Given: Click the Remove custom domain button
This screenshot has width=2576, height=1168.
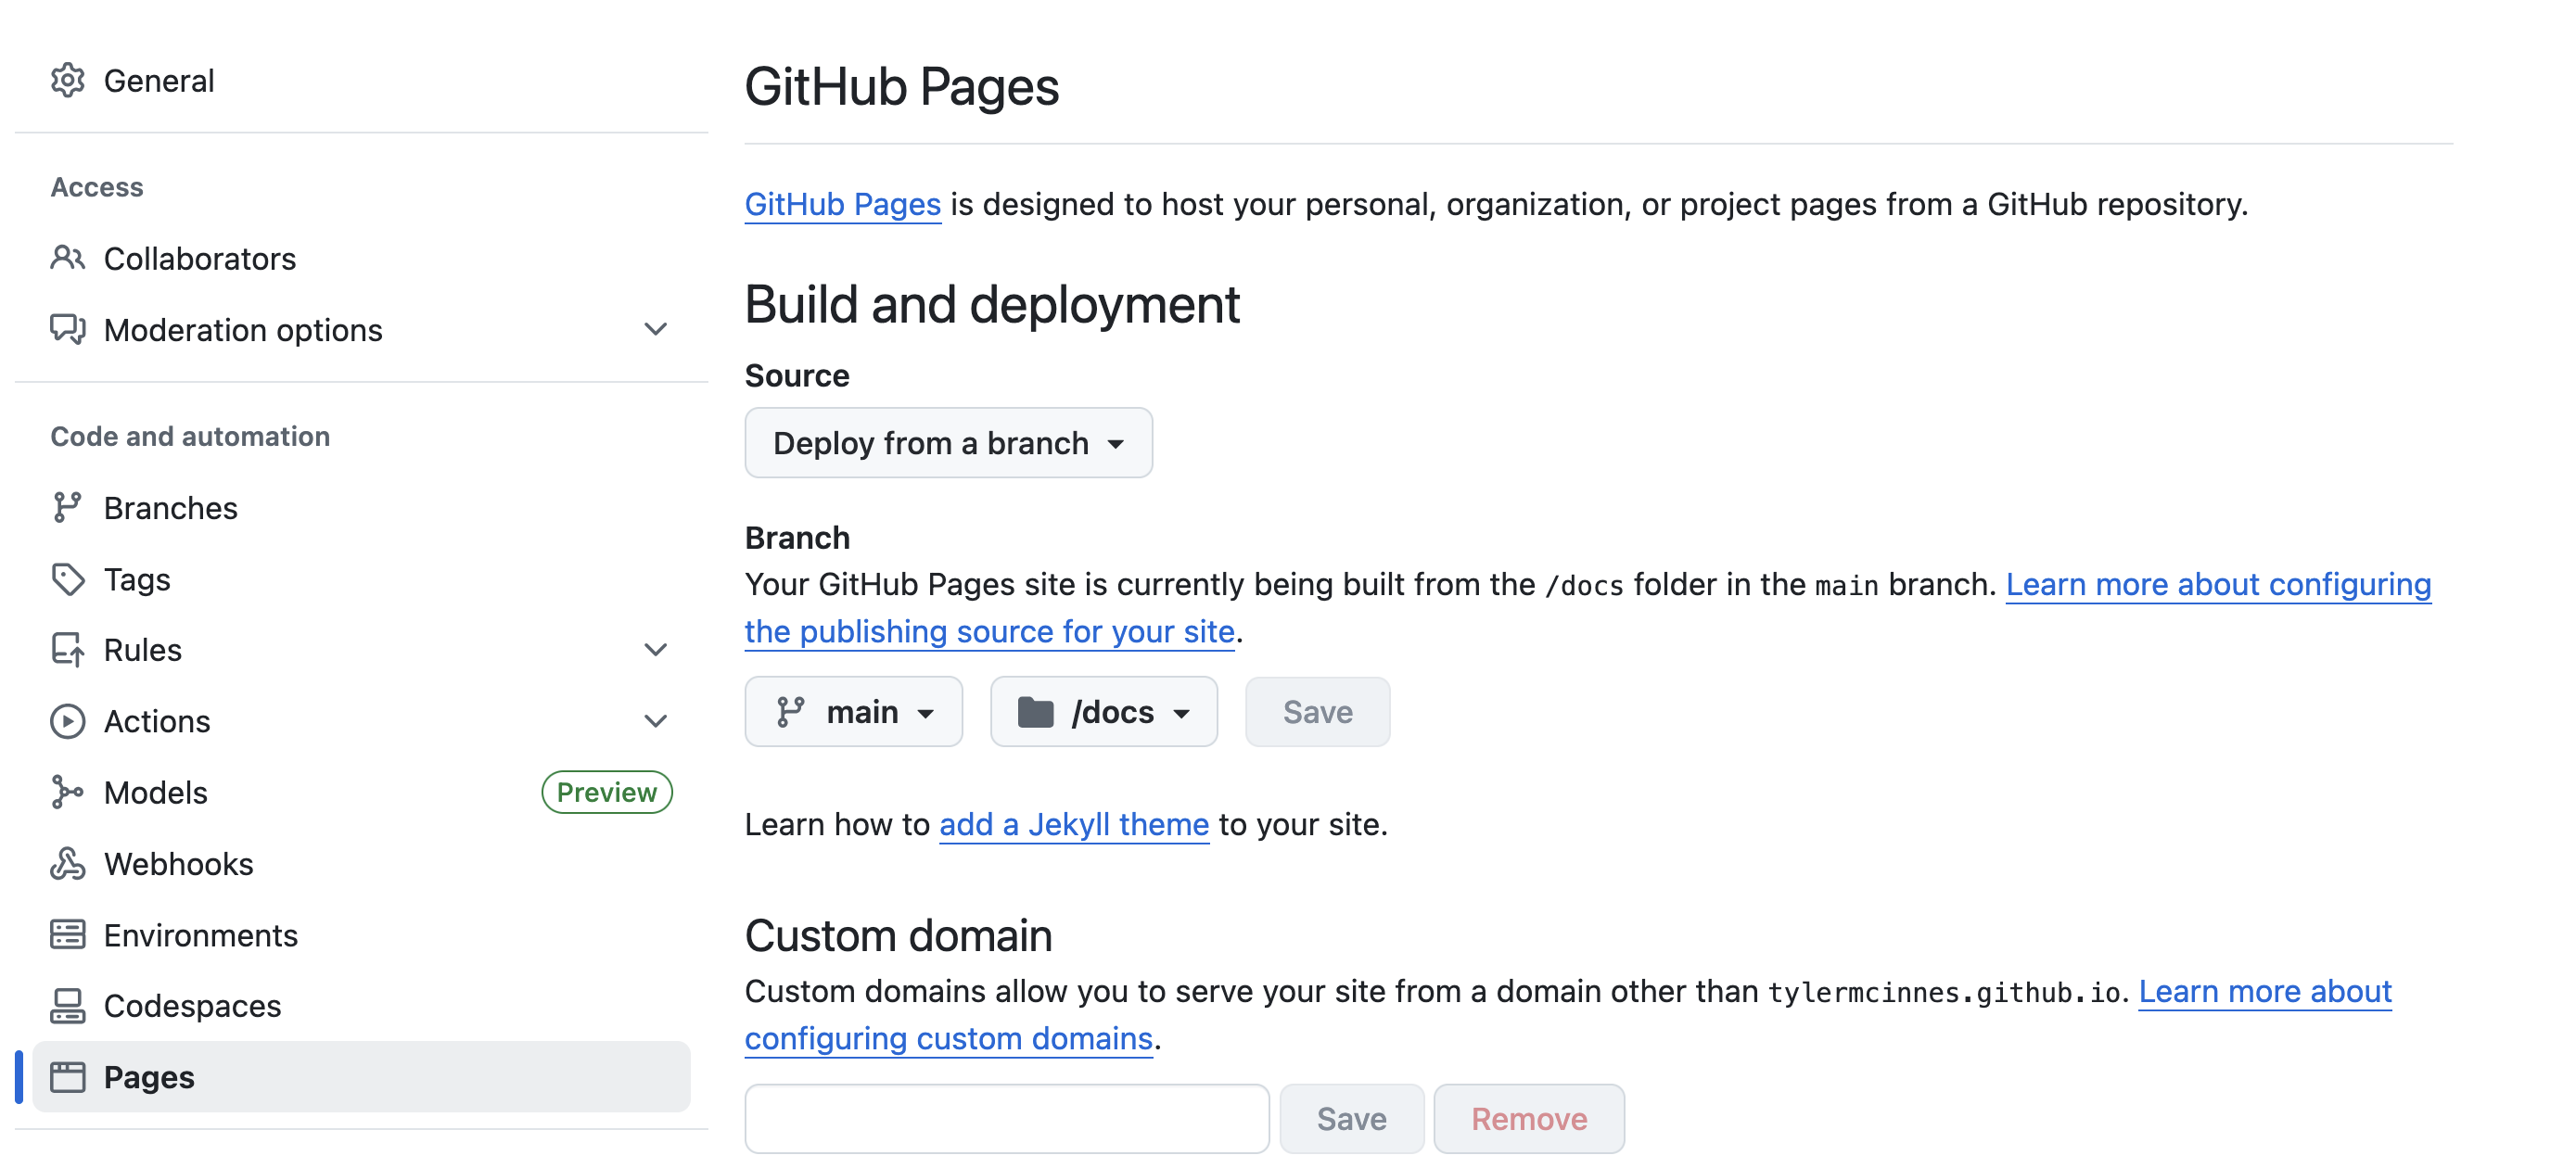Looking at the screenshot, I should coord(1528,1118).
